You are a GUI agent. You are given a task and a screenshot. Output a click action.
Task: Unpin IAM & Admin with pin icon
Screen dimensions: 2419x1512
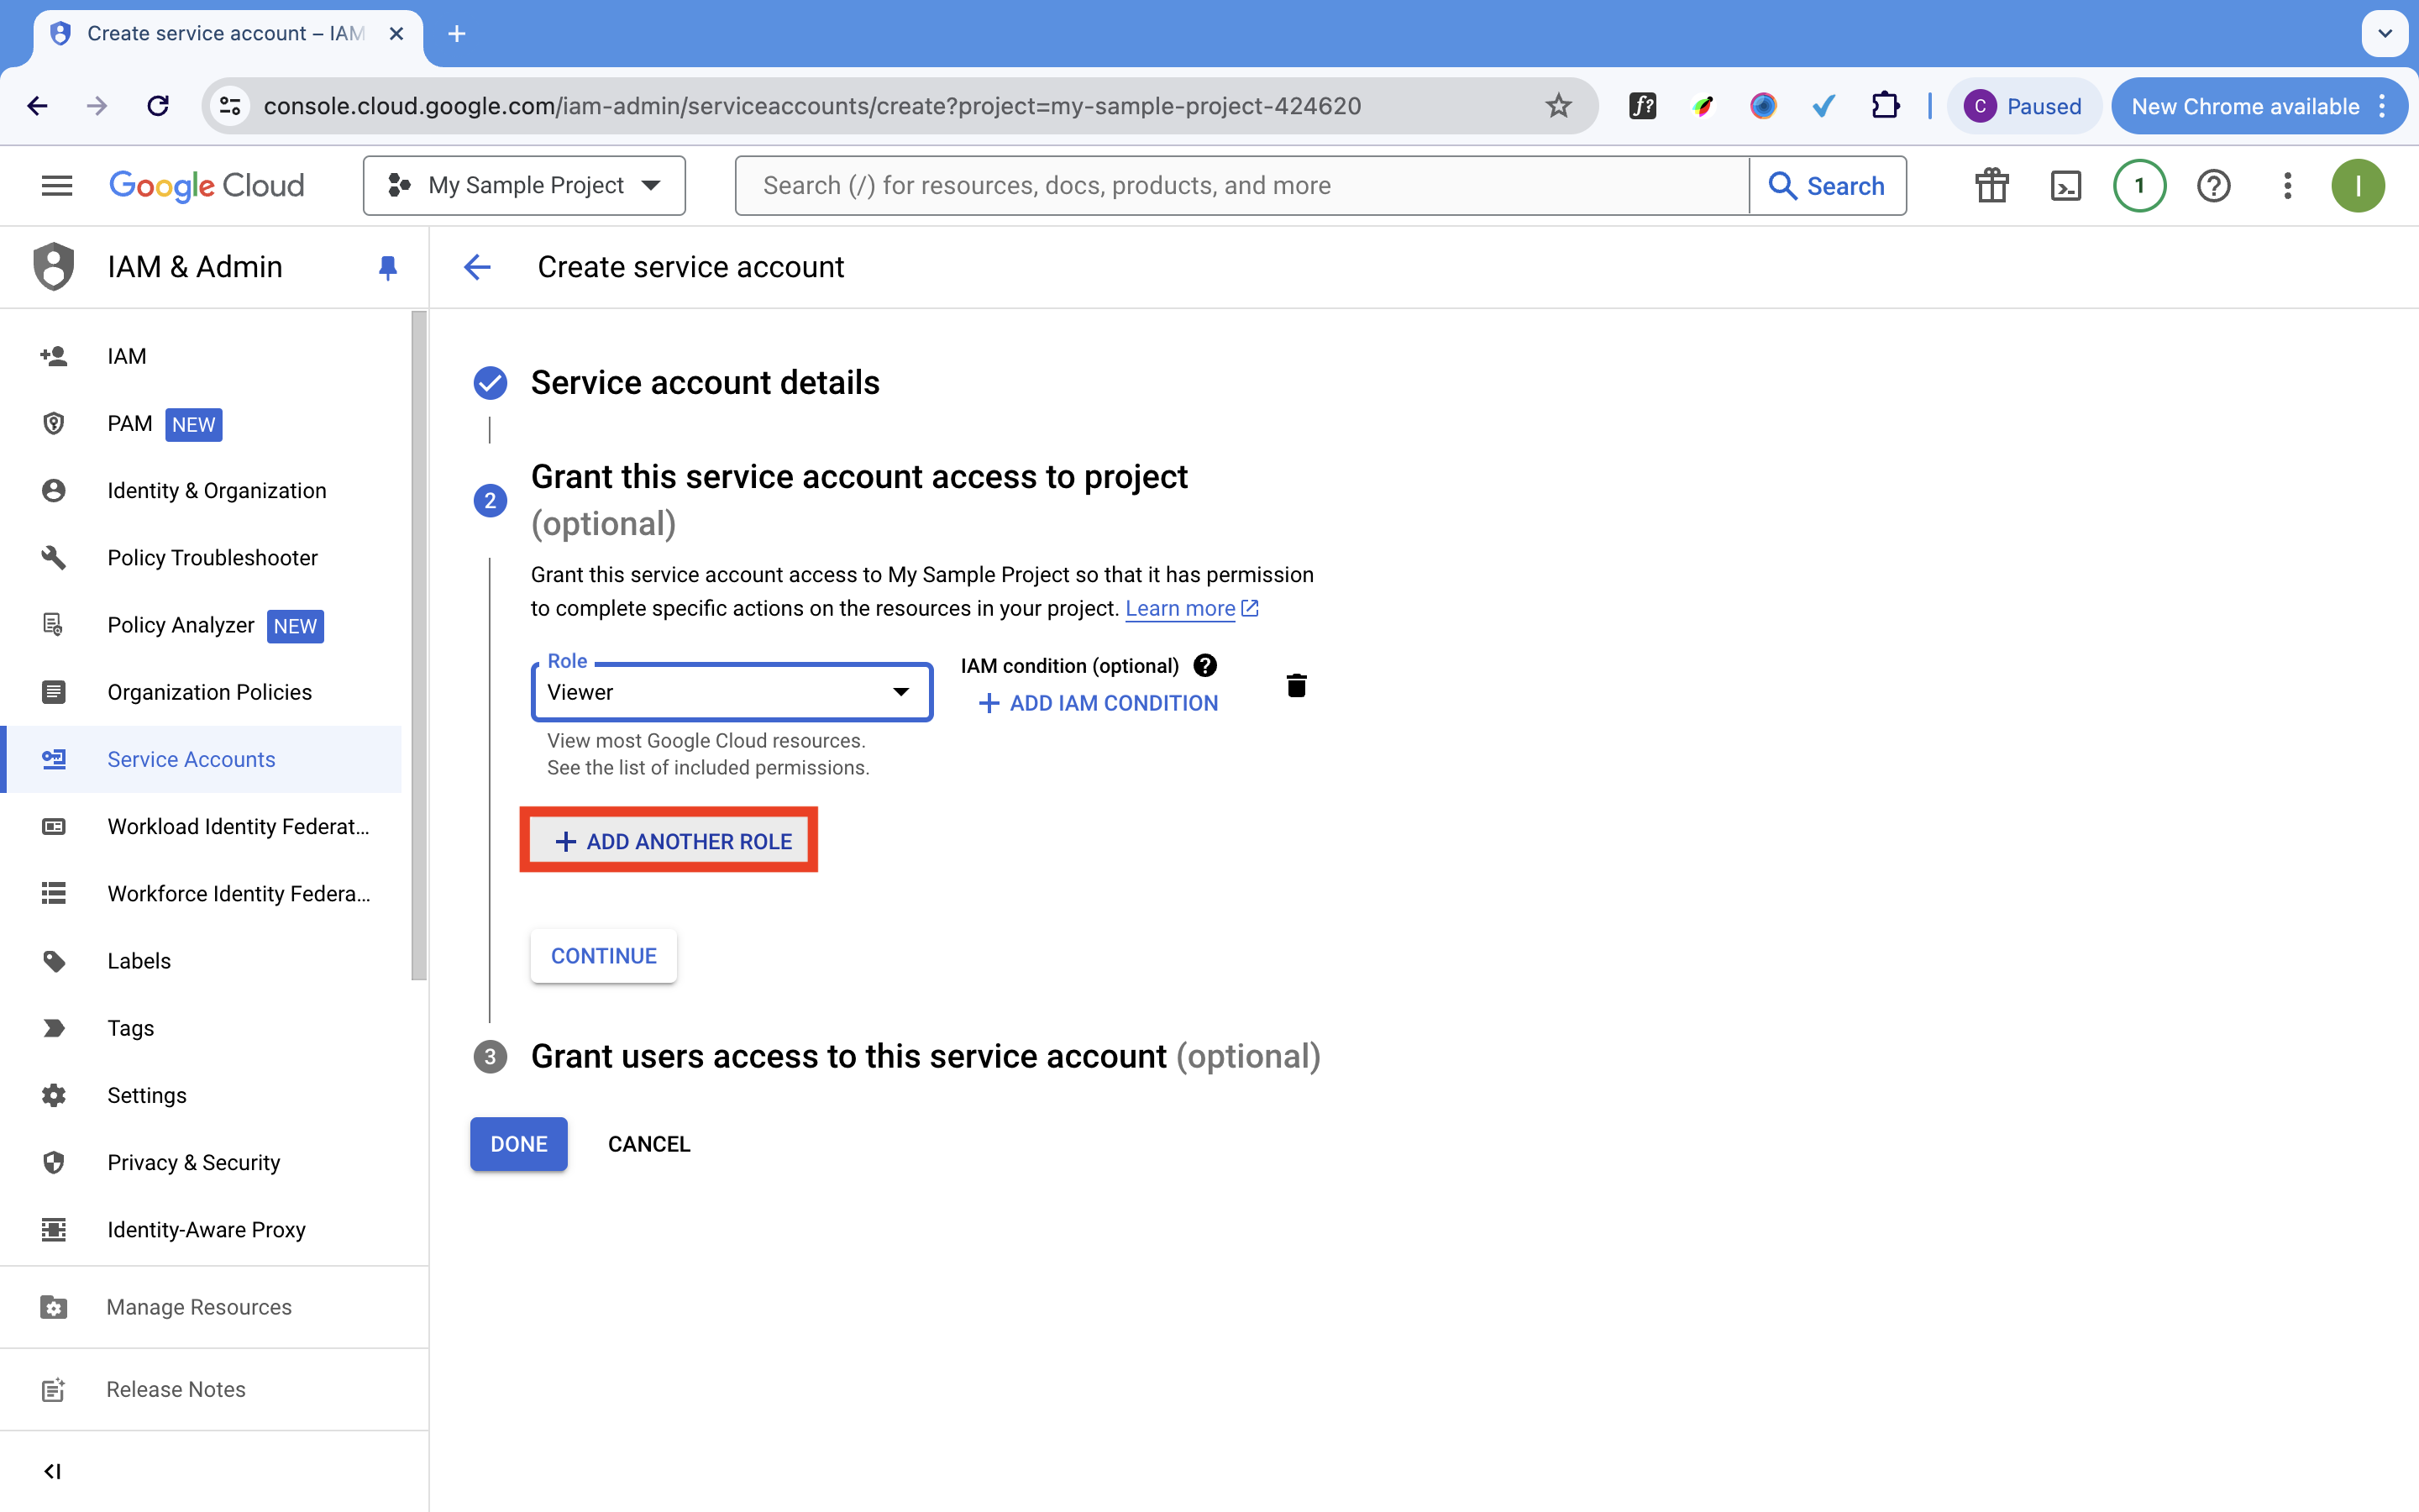point(388,267)
